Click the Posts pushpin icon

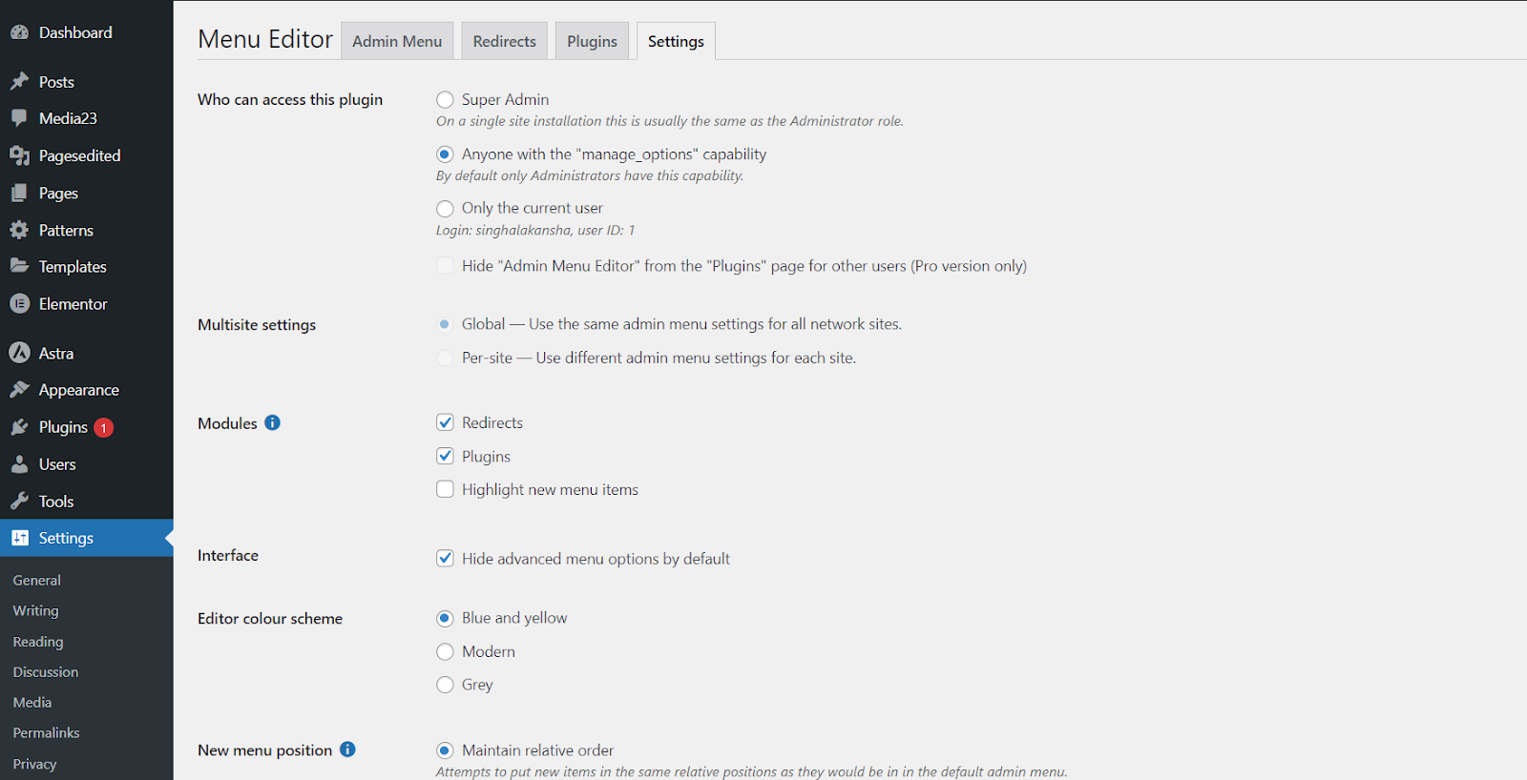click(19, 82)
